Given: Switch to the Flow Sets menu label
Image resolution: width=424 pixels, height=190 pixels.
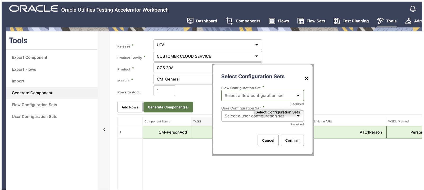Looking at the screenshot, I should pos(315,21).
